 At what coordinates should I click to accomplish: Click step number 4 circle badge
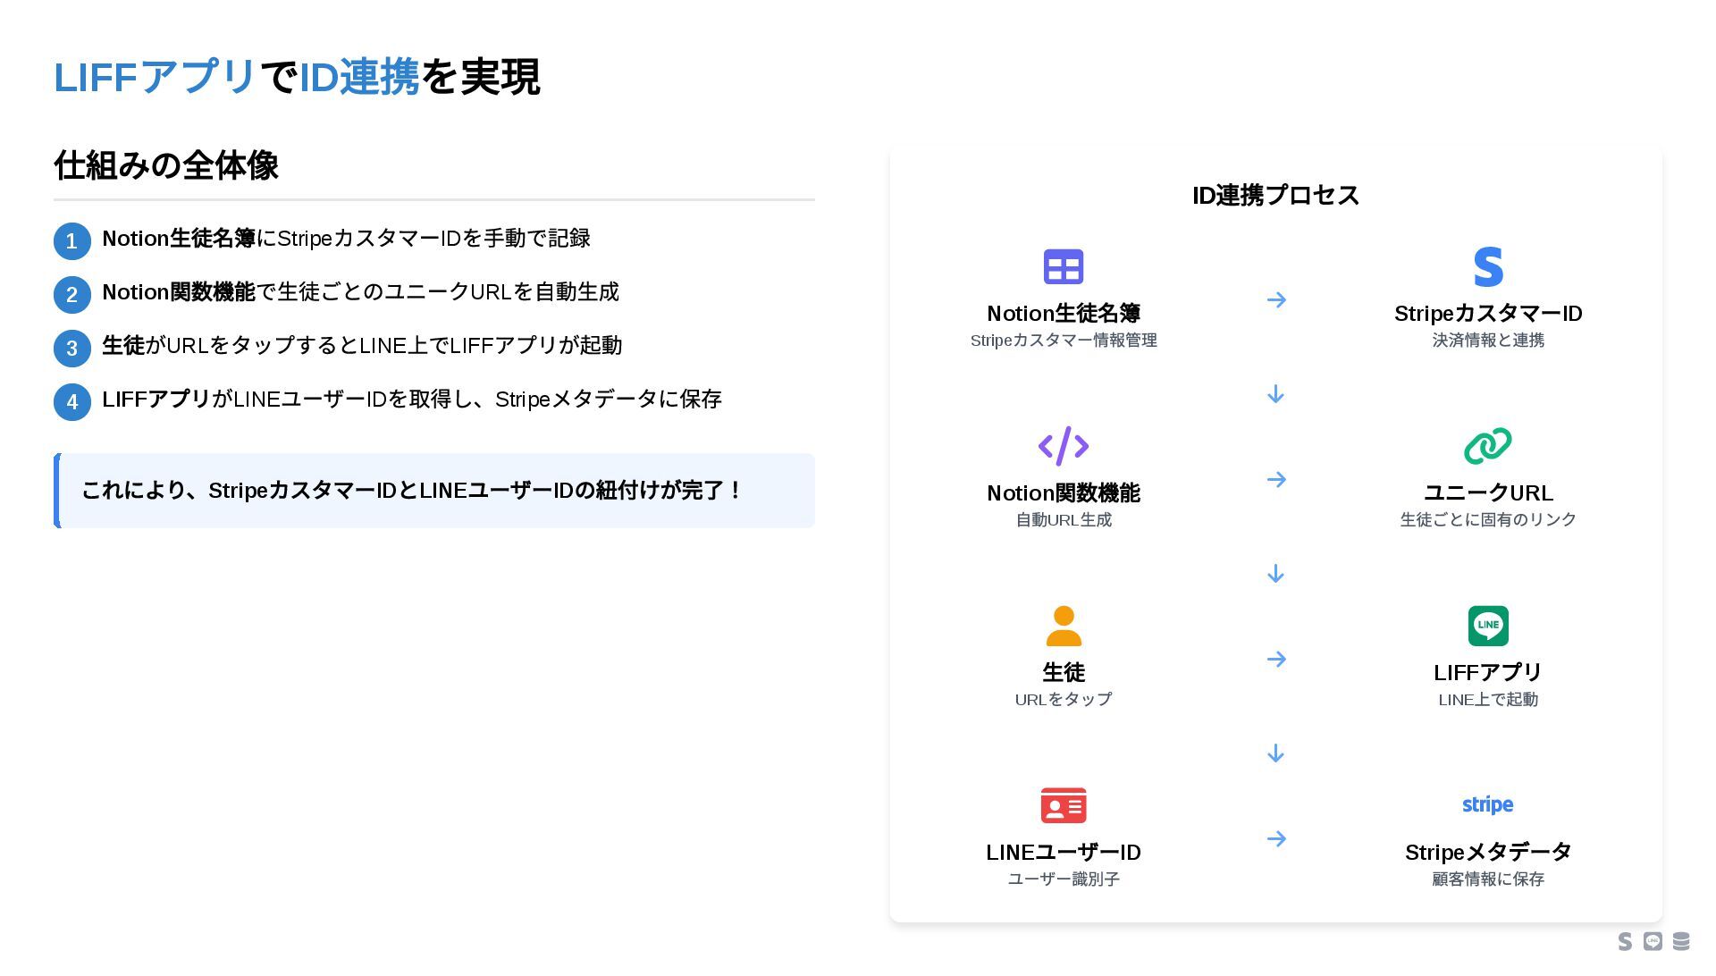(72, 402)
